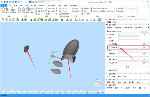
Task: Click the Undo arrow in quick access bar
Action: pos(22,2)
